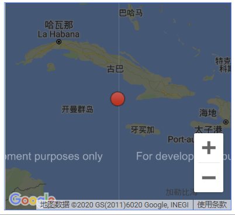Screen dimensions: 235x215
Task: Open the 使用条款 terms link
Action: [212, 204]
